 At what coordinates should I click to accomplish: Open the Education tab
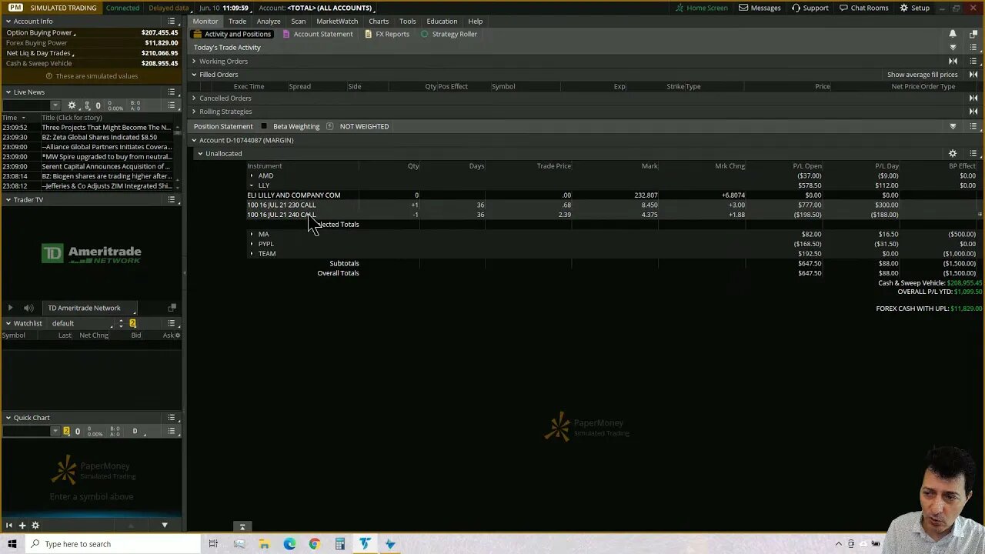click(x=442, y=22)
